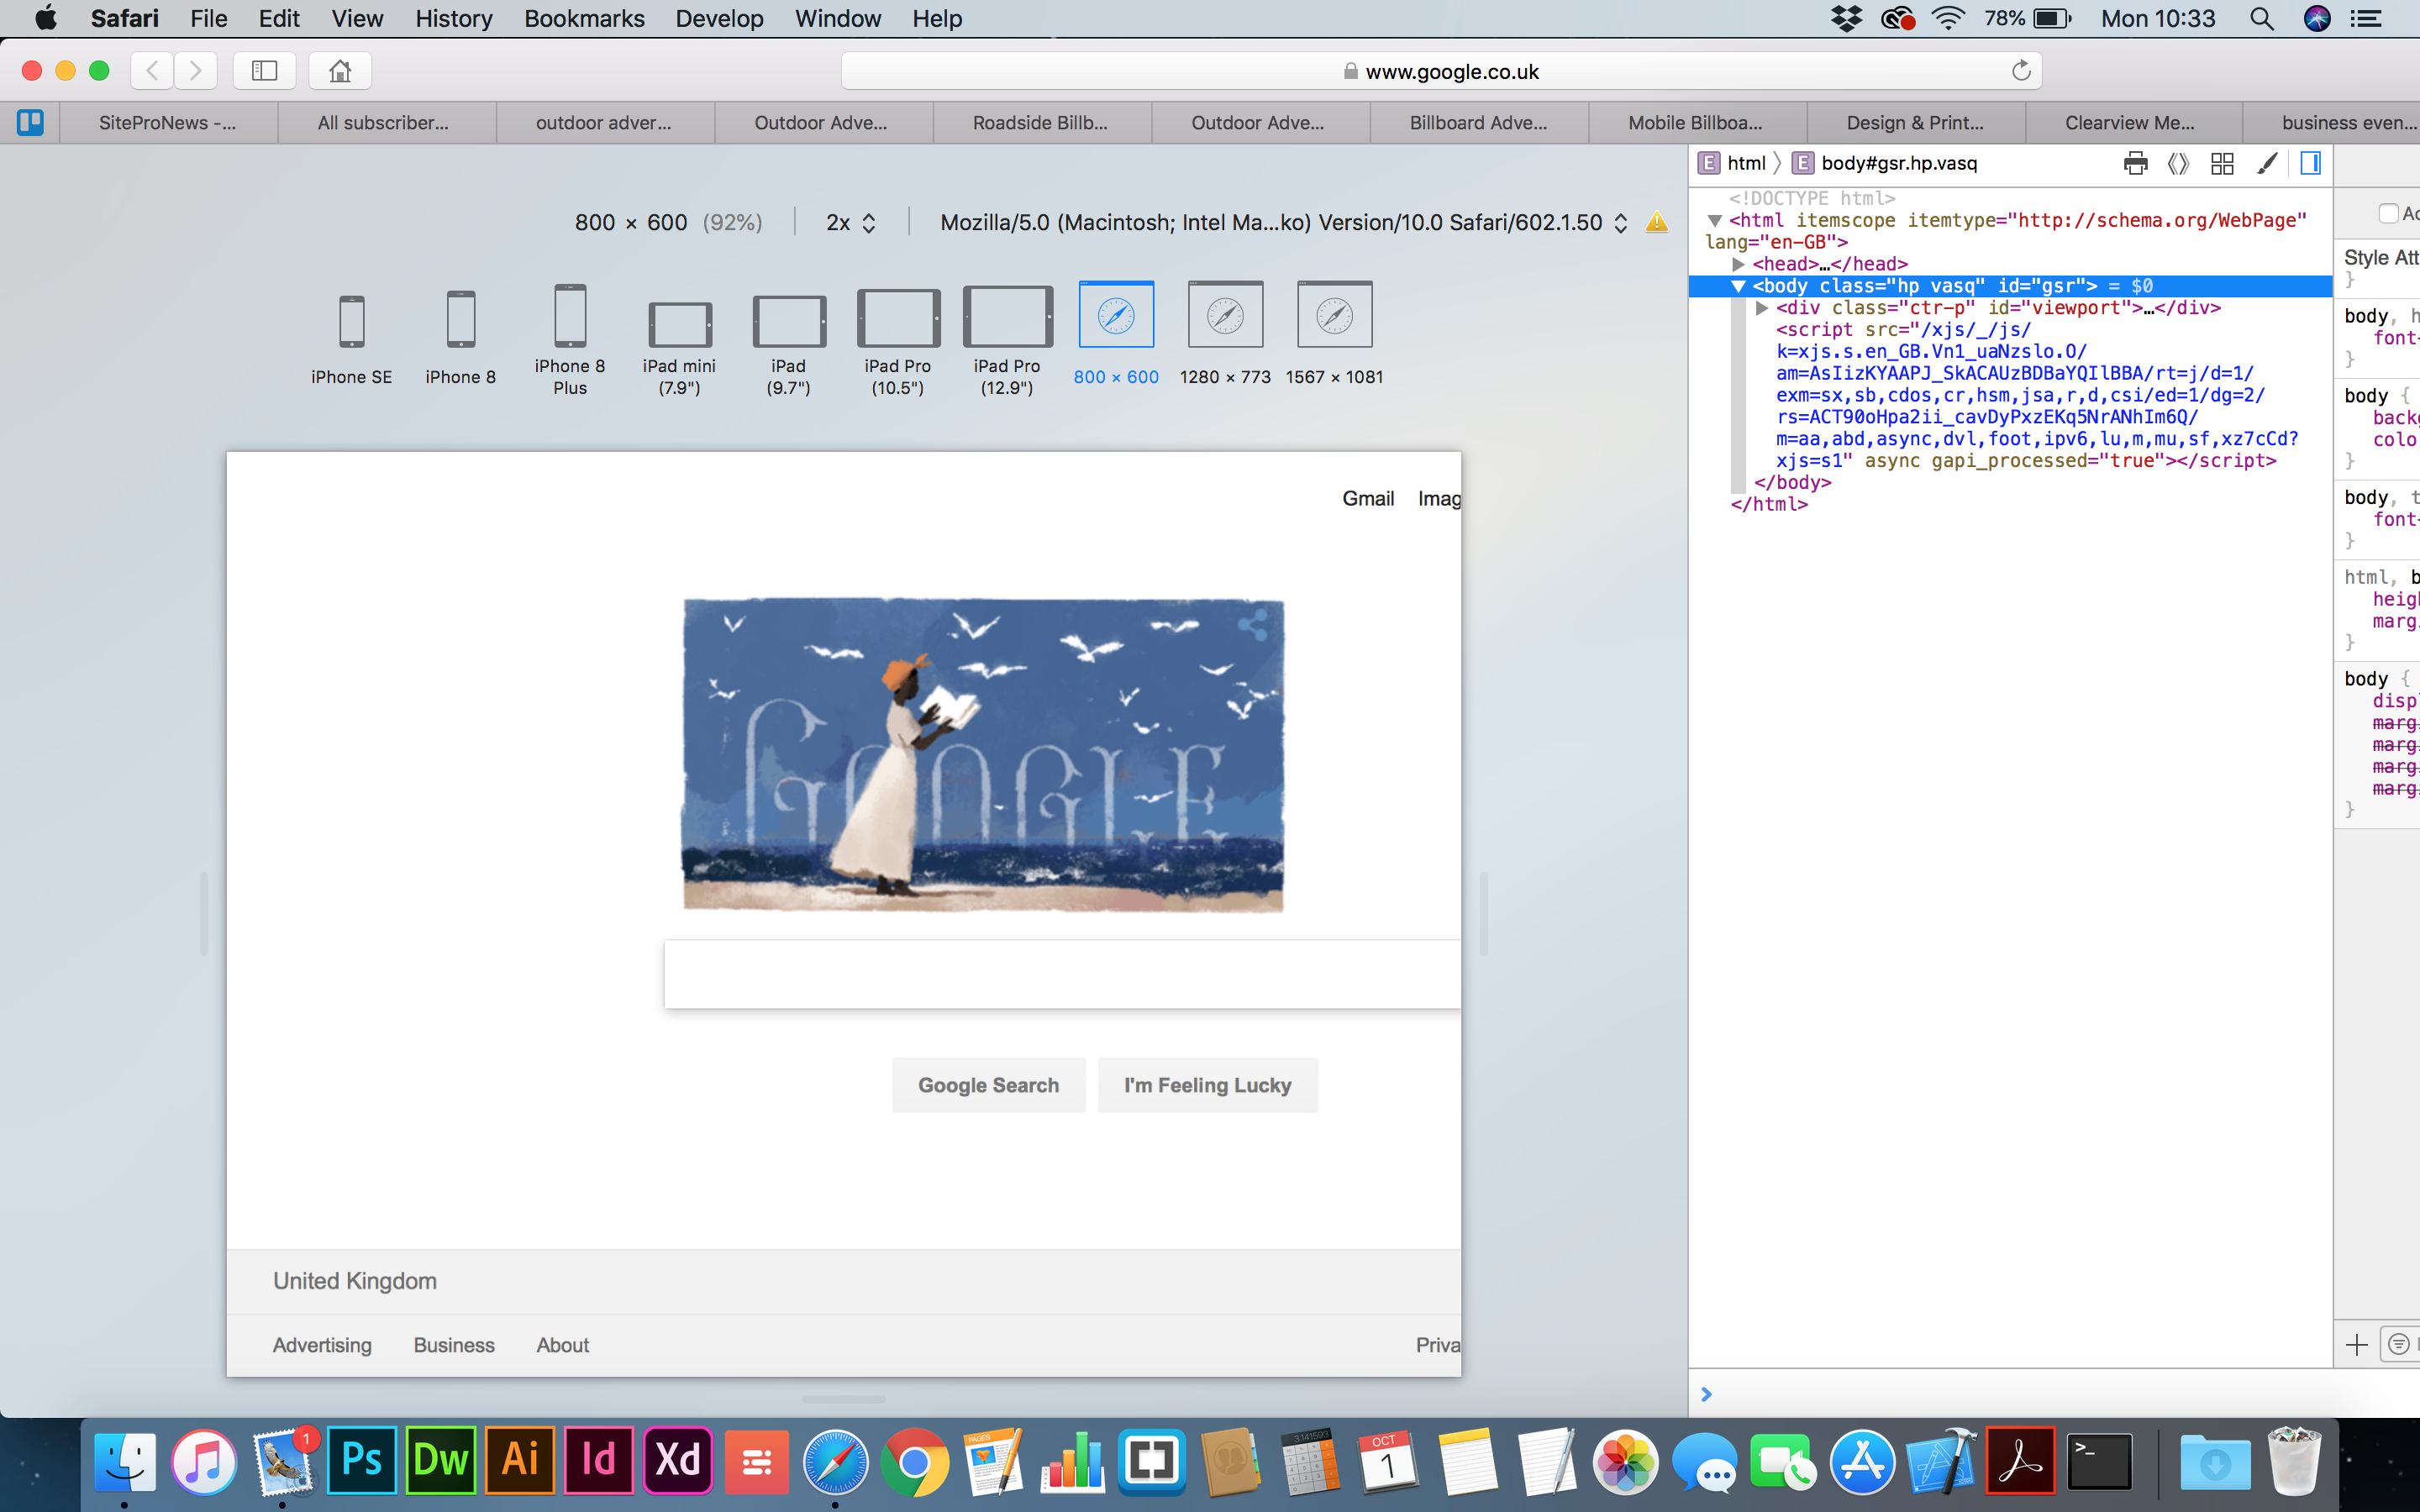The height and width of the screenshot is (1512, 2420).
Task: Toggle the paint flashing brush icon
Action: click(x=2267, y=163)
